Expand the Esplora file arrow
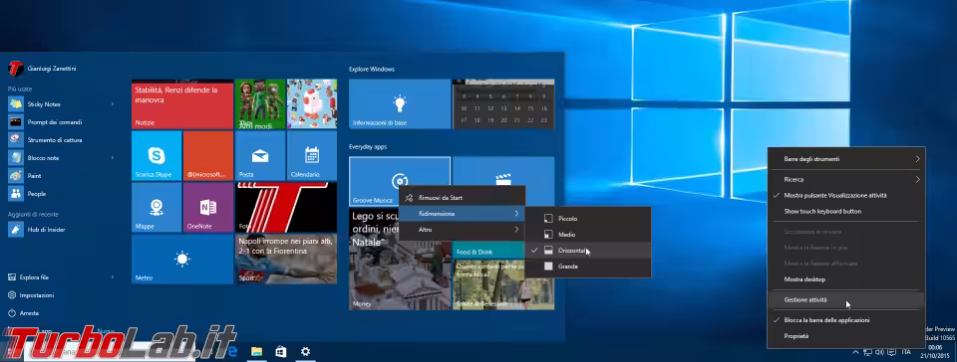Screen dimensions: 957x362 (113, 277)
